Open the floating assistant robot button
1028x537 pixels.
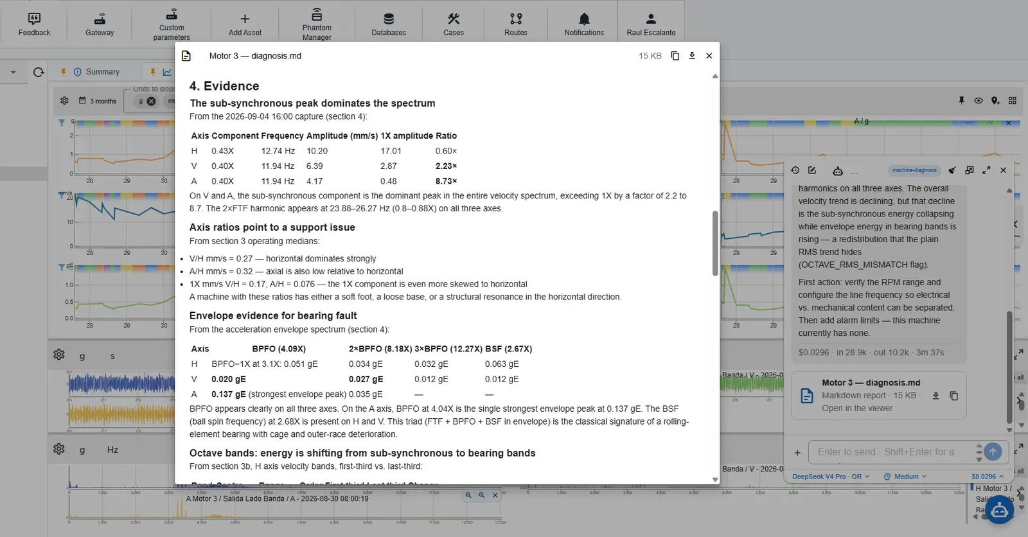coord(999,510)
